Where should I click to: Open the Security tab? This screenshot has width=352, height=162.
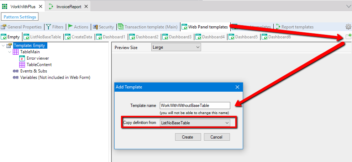[103, 27]
